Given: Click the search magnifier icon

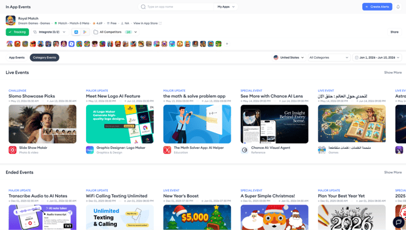Looking at the screenshot, I should (x=143, y=7).
